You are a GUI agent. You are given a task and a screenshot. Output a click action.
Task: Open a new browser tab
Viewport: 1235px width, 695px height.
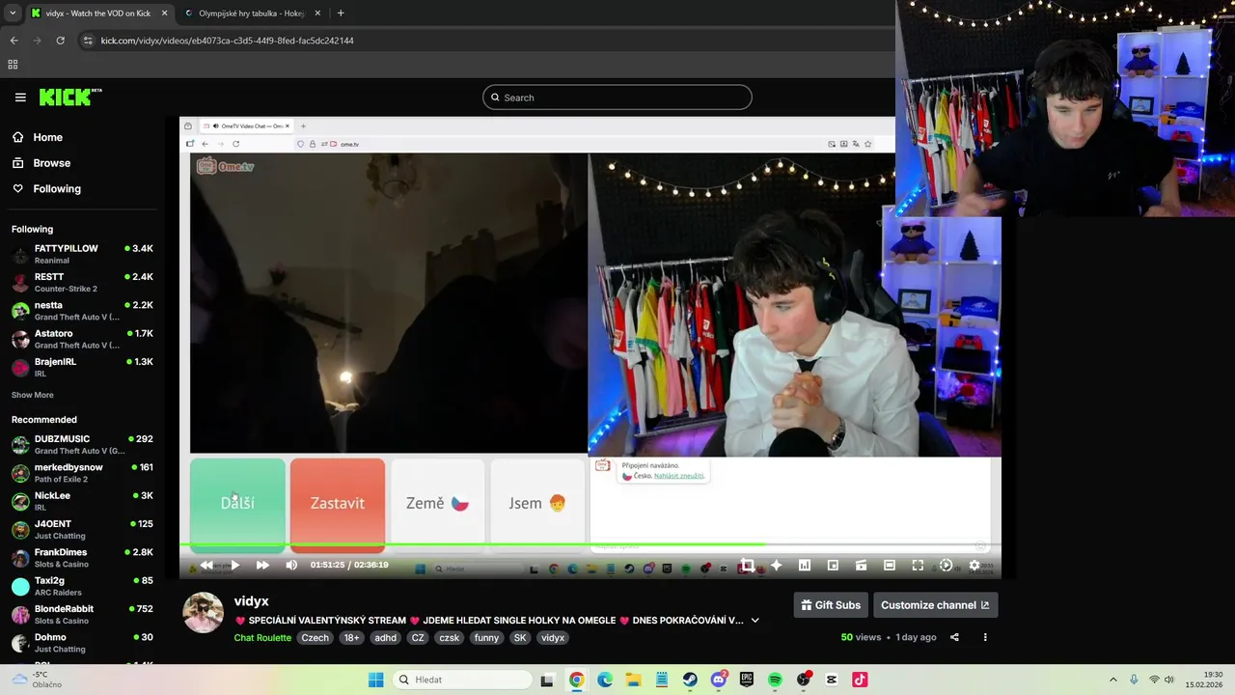point(341,14)
